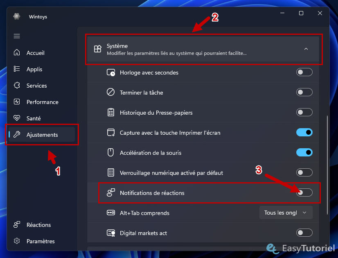The width and height of the screenshot is (338, 258).
Task: Enable the Digital markets act switch
Action: click(304, 233)
